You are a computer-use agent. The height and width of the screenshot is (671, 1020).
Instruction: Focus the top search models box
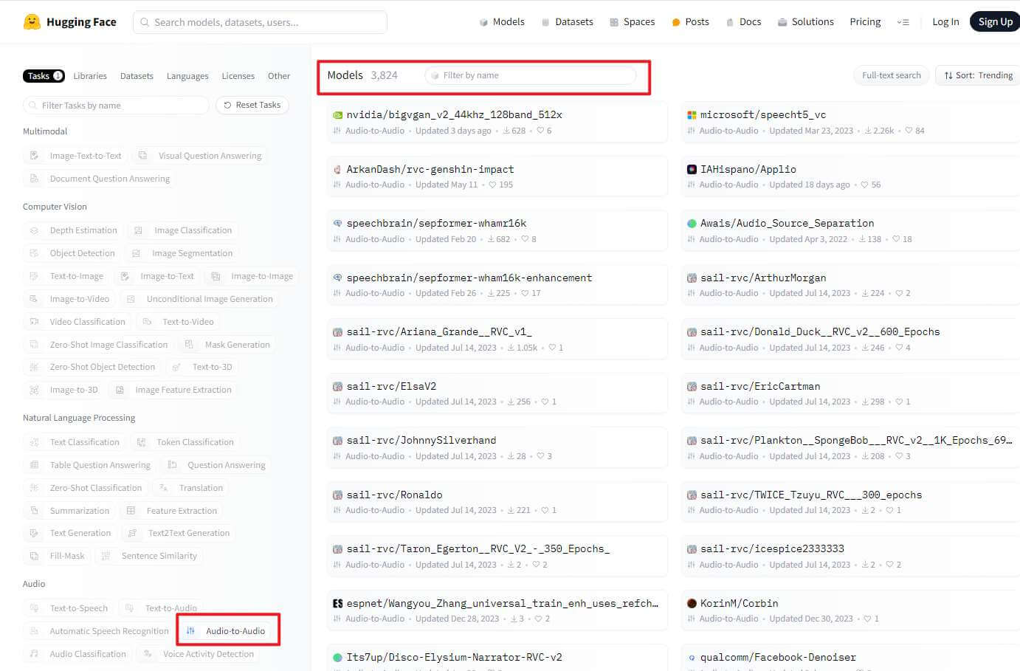tap(260, 22)
